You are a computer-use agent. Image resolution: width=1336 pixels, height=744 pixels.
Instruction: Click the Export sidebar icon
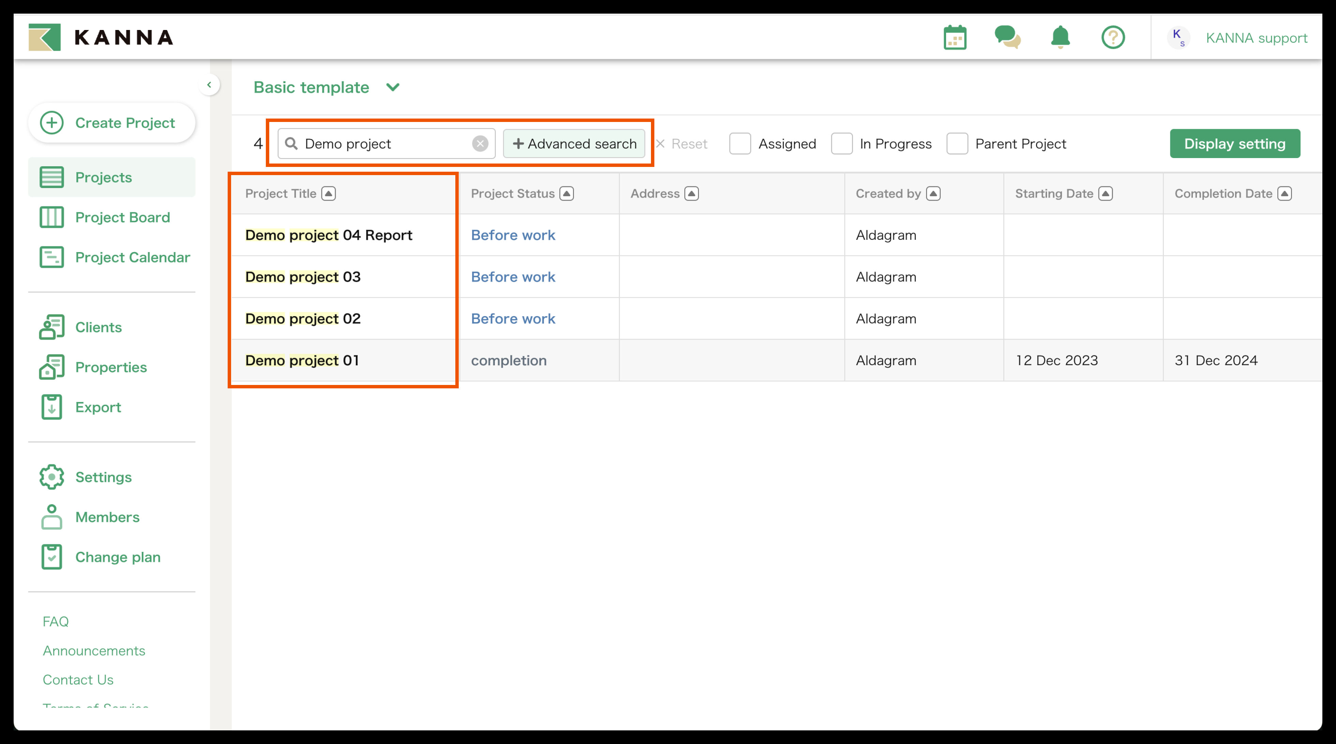tap(51, 407)
